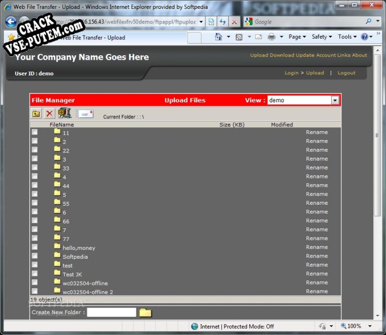This screenshot has height=335, width=386.
Task: Click the security shield icon in status bar
Action: click(322, 326)
